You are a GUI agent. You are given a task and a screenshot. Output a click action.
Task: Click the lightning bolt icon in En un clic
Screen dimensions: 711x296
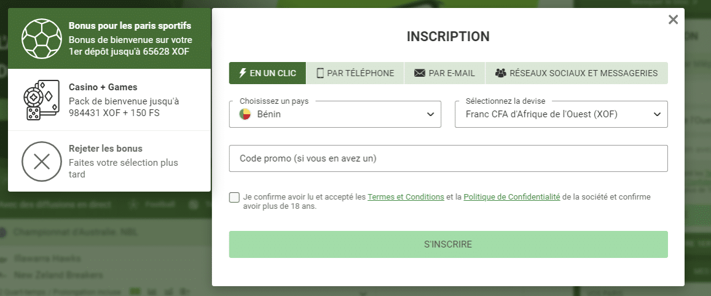pos(243,73)
